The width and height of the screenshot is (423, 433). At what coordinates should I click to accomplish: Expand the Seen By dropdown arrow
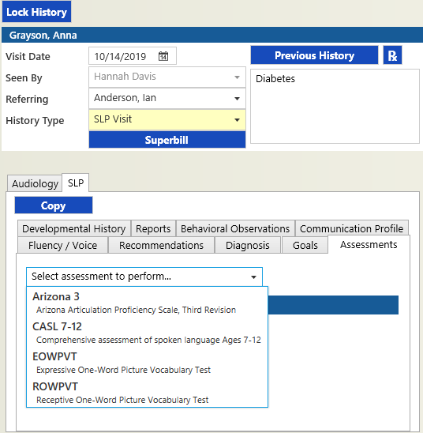(237, 77)
